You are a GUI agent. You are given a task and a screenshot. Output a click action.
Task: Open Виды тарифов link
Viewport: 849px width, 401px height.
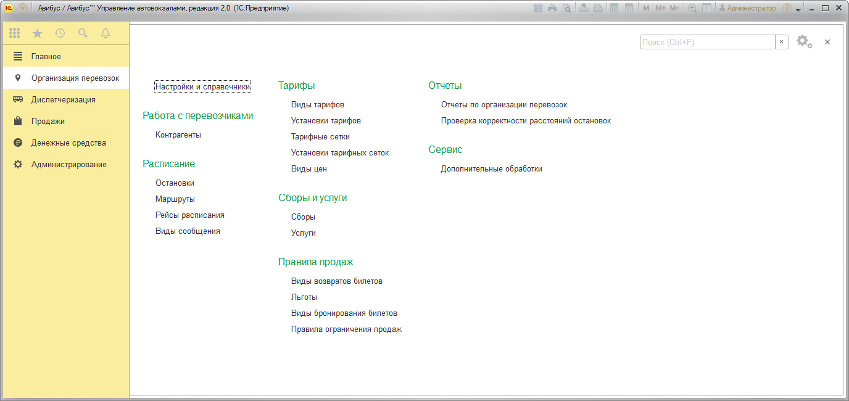[x=318, y=105]
